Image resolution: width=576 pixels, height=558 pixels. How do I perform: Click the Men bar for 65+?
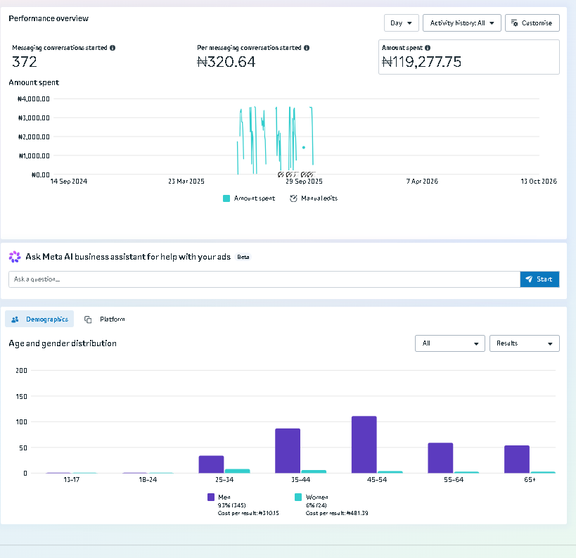tap(517, 459)
